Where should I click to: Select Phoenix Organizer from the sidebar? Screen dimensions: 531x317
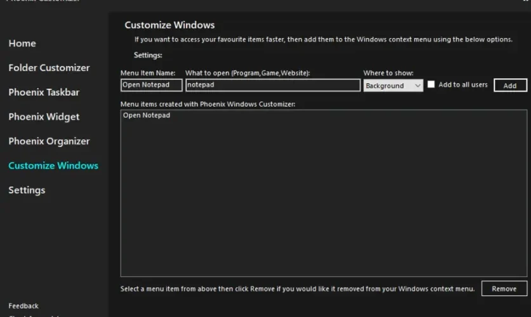pos(49,141)
